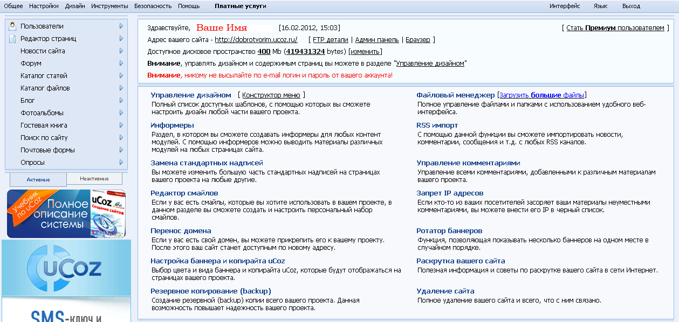Image resolution: width=679 pixels, height=322 pixels.
Task: Switch to the Неактивные tab
Action: tap(94, 179)
